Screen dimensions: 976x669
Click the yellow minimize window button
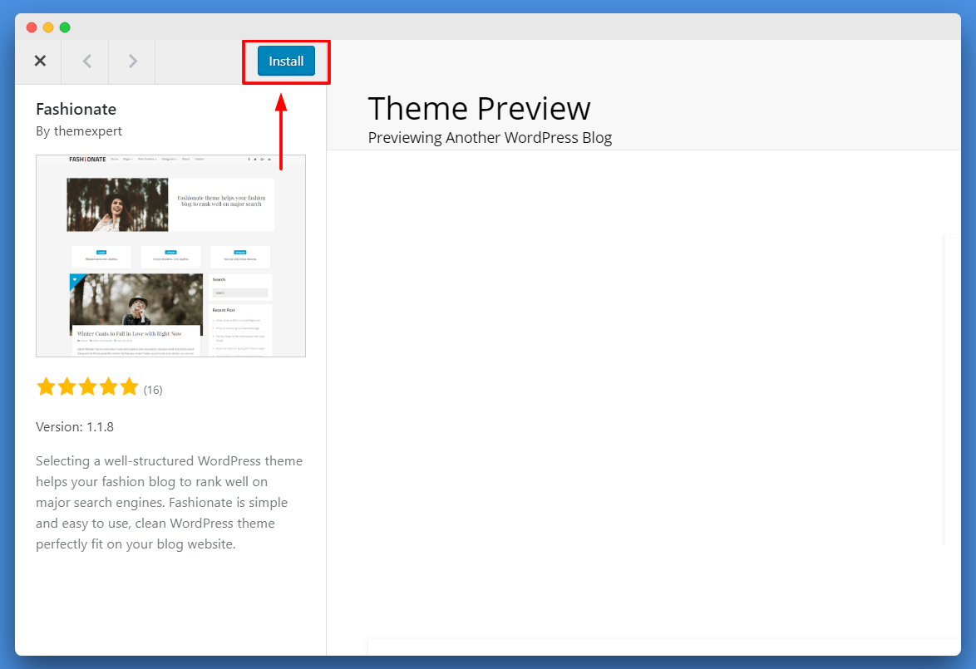[48, 27]
